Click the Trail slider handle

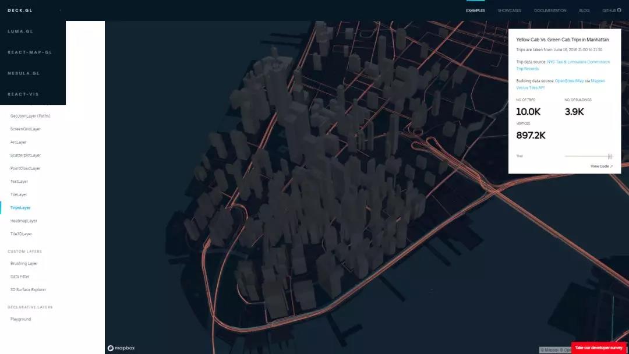tap(610, 157)
